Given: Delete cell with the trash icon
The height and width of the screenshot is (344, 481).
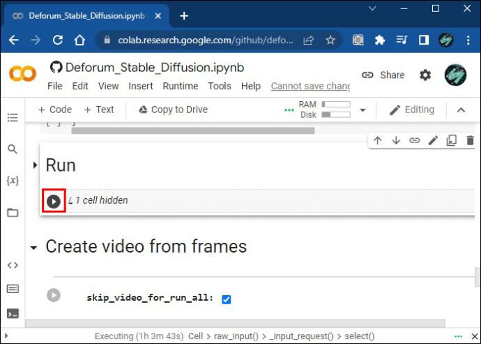Looking at the screenshot, I should coord(470,141).
